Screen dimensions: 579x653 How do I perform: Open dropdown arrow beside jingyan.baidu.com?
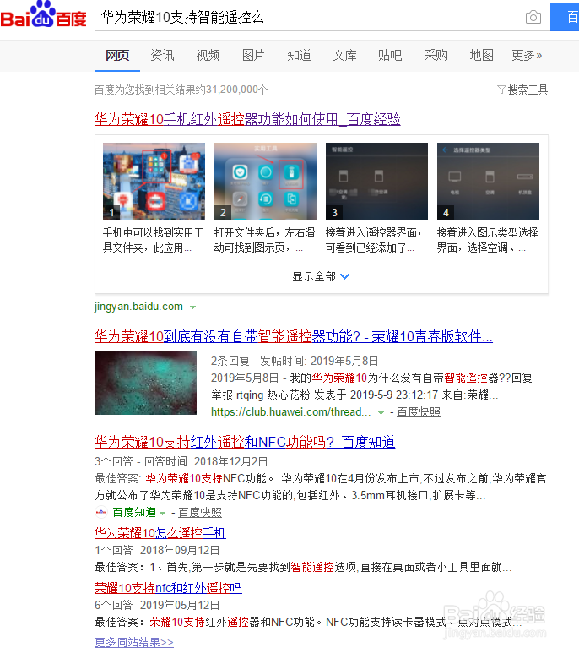192,307
